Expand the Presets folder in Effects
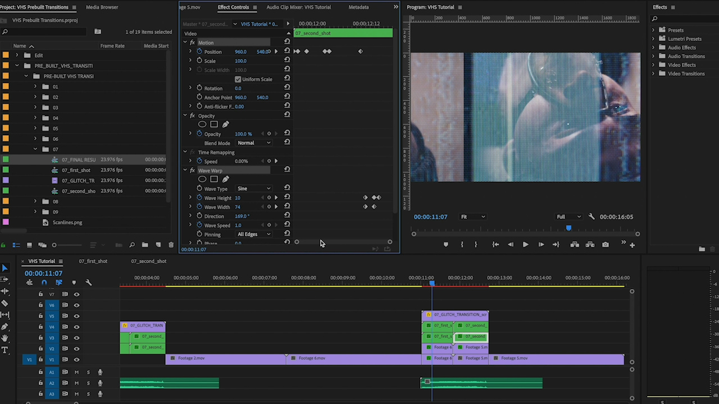 click(x=653, y=30)
